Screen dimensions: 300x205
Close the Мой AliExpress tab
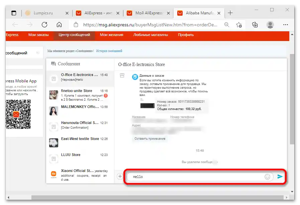click(168, 13)
